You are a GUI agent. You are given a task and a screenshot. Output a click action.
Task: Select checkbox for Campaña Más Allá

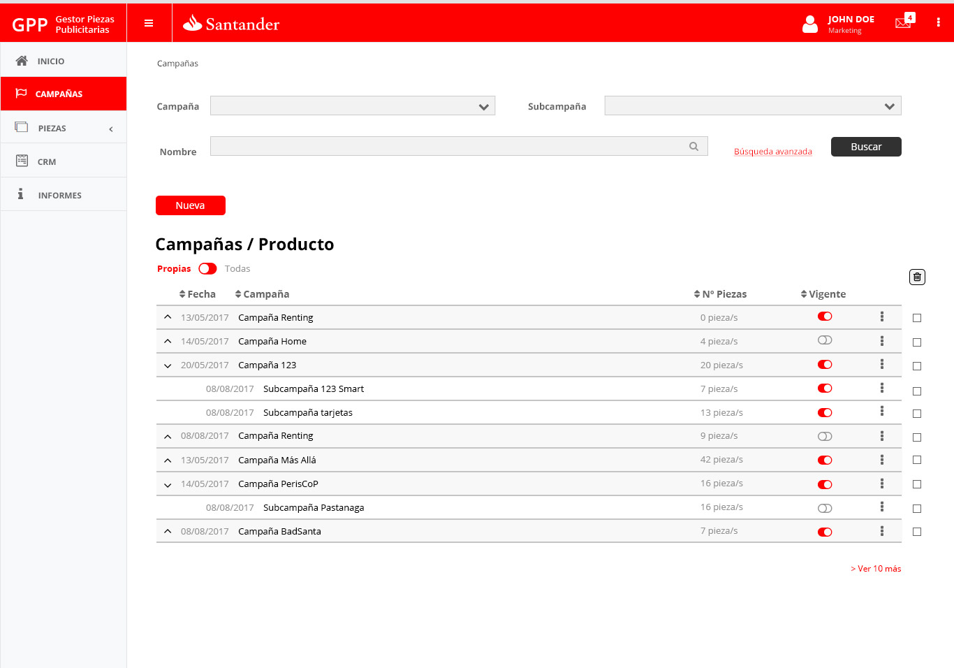(917, 460)
